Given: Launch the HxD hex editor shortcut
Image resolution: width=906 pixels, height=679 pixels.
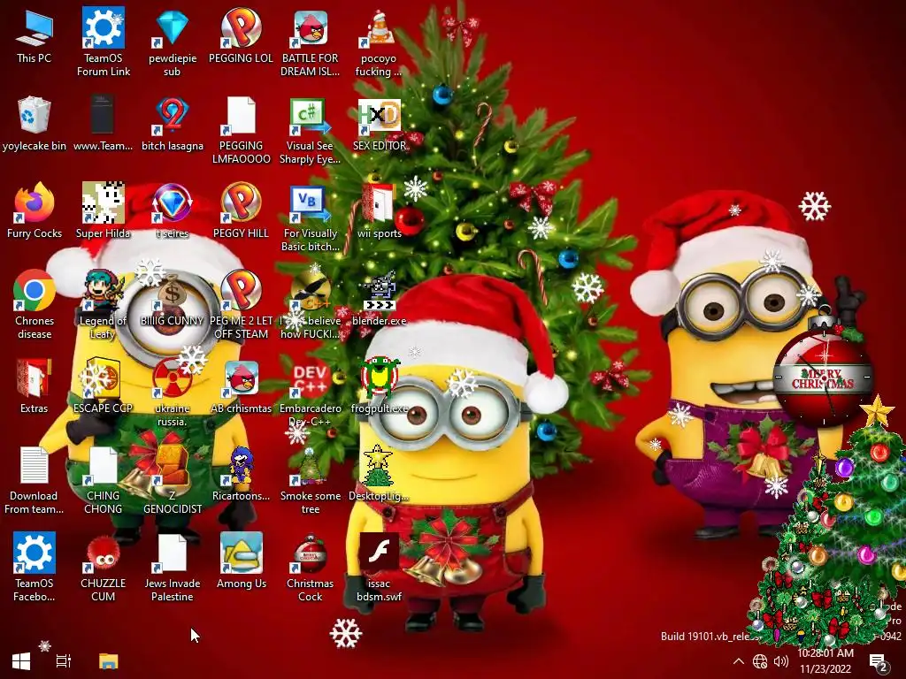Looking at the screenshot, I should pyautogui.click(x=379, y=124).
